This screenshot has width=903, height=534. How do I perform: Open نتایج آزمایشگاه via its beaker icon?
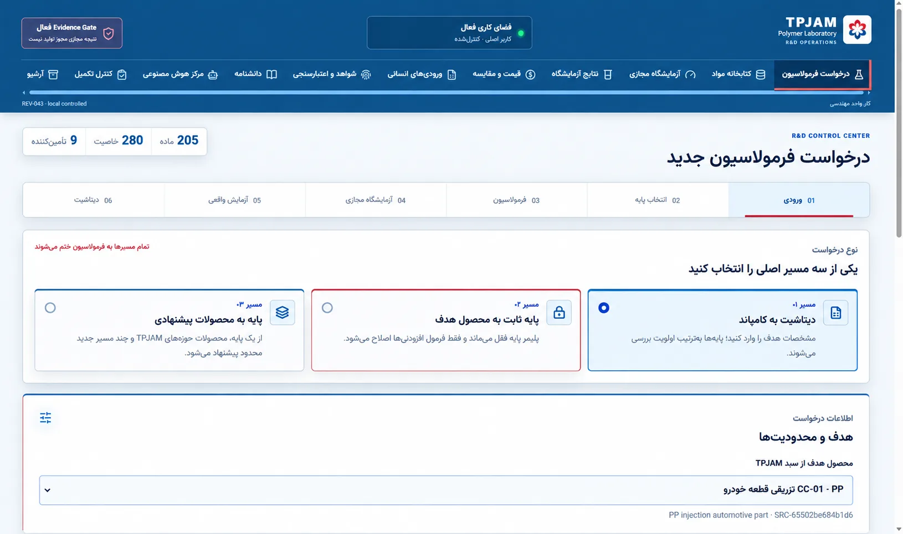click(608, 74)
